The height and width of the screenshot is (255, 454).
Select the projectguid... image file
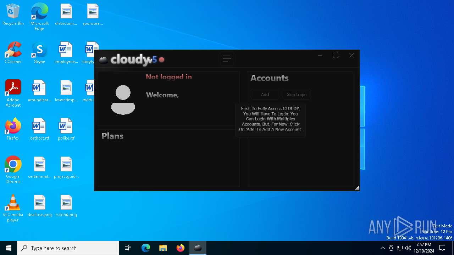(x=66, y=168)
